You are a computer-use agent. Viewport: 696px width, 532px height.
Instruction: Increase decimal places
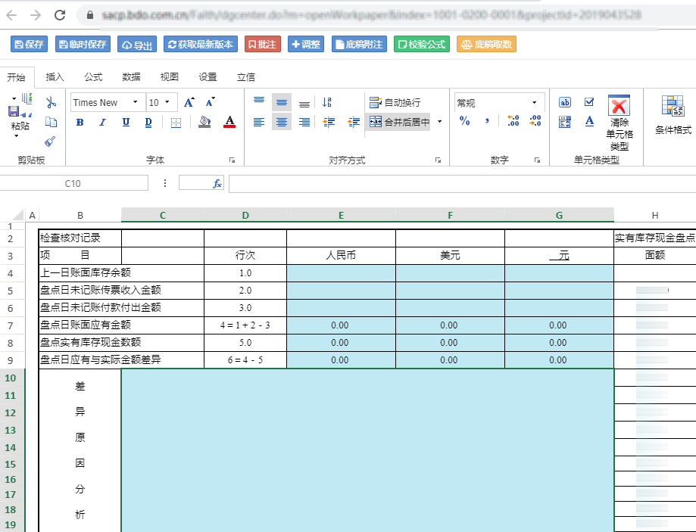[513, 120]
